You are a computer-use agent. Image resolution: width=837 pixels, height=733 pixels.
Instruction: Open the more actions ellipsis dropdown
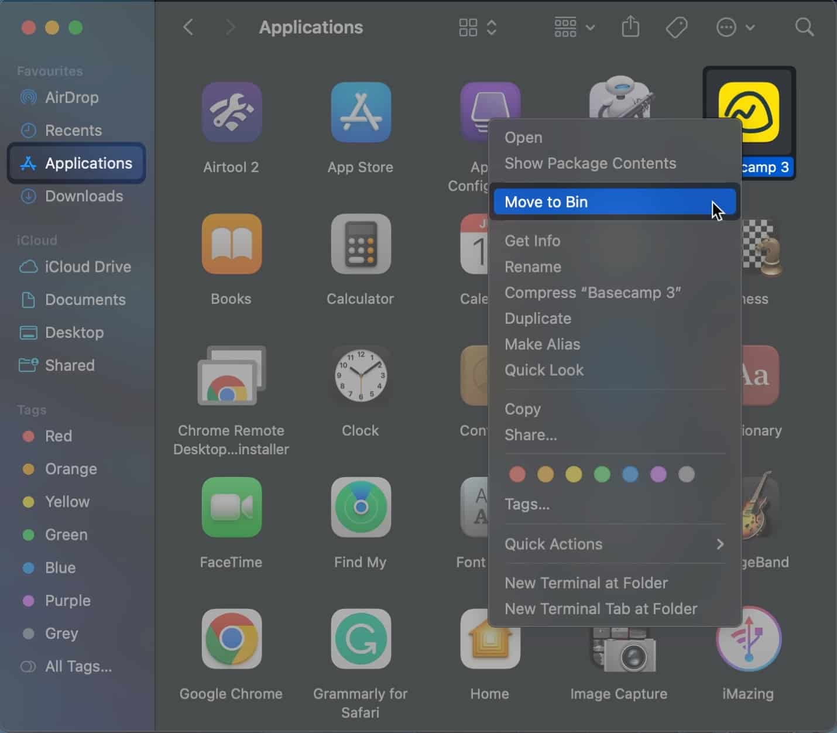(x=735, y=27)
